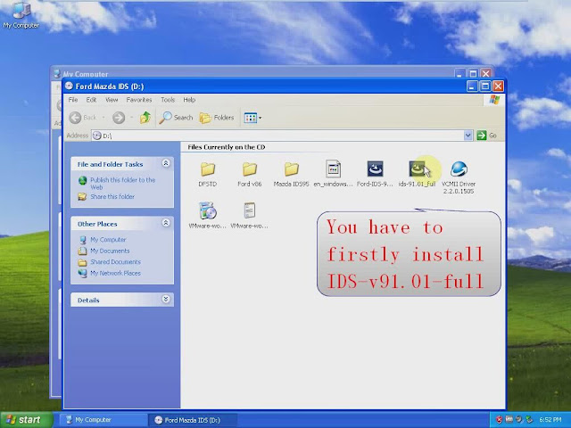Select the en_windows file icon

[x=333, y=169]
